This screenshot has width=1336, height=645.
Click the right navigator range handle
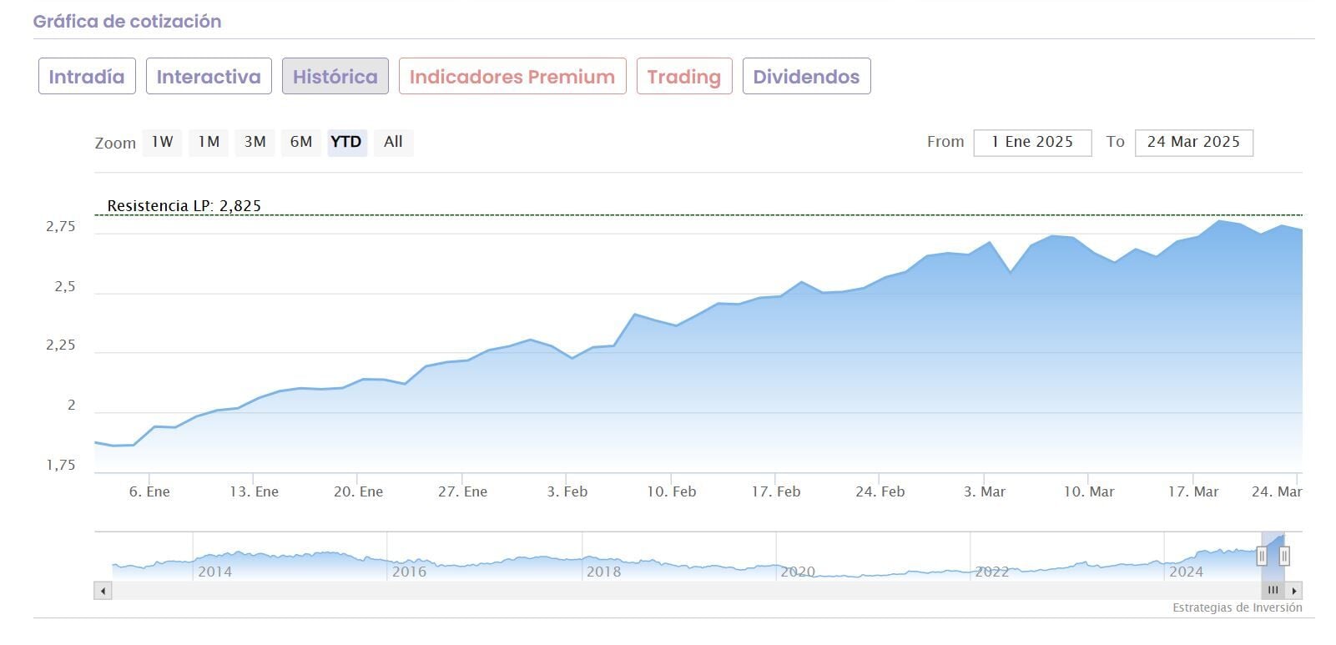tap(1284, 556)
